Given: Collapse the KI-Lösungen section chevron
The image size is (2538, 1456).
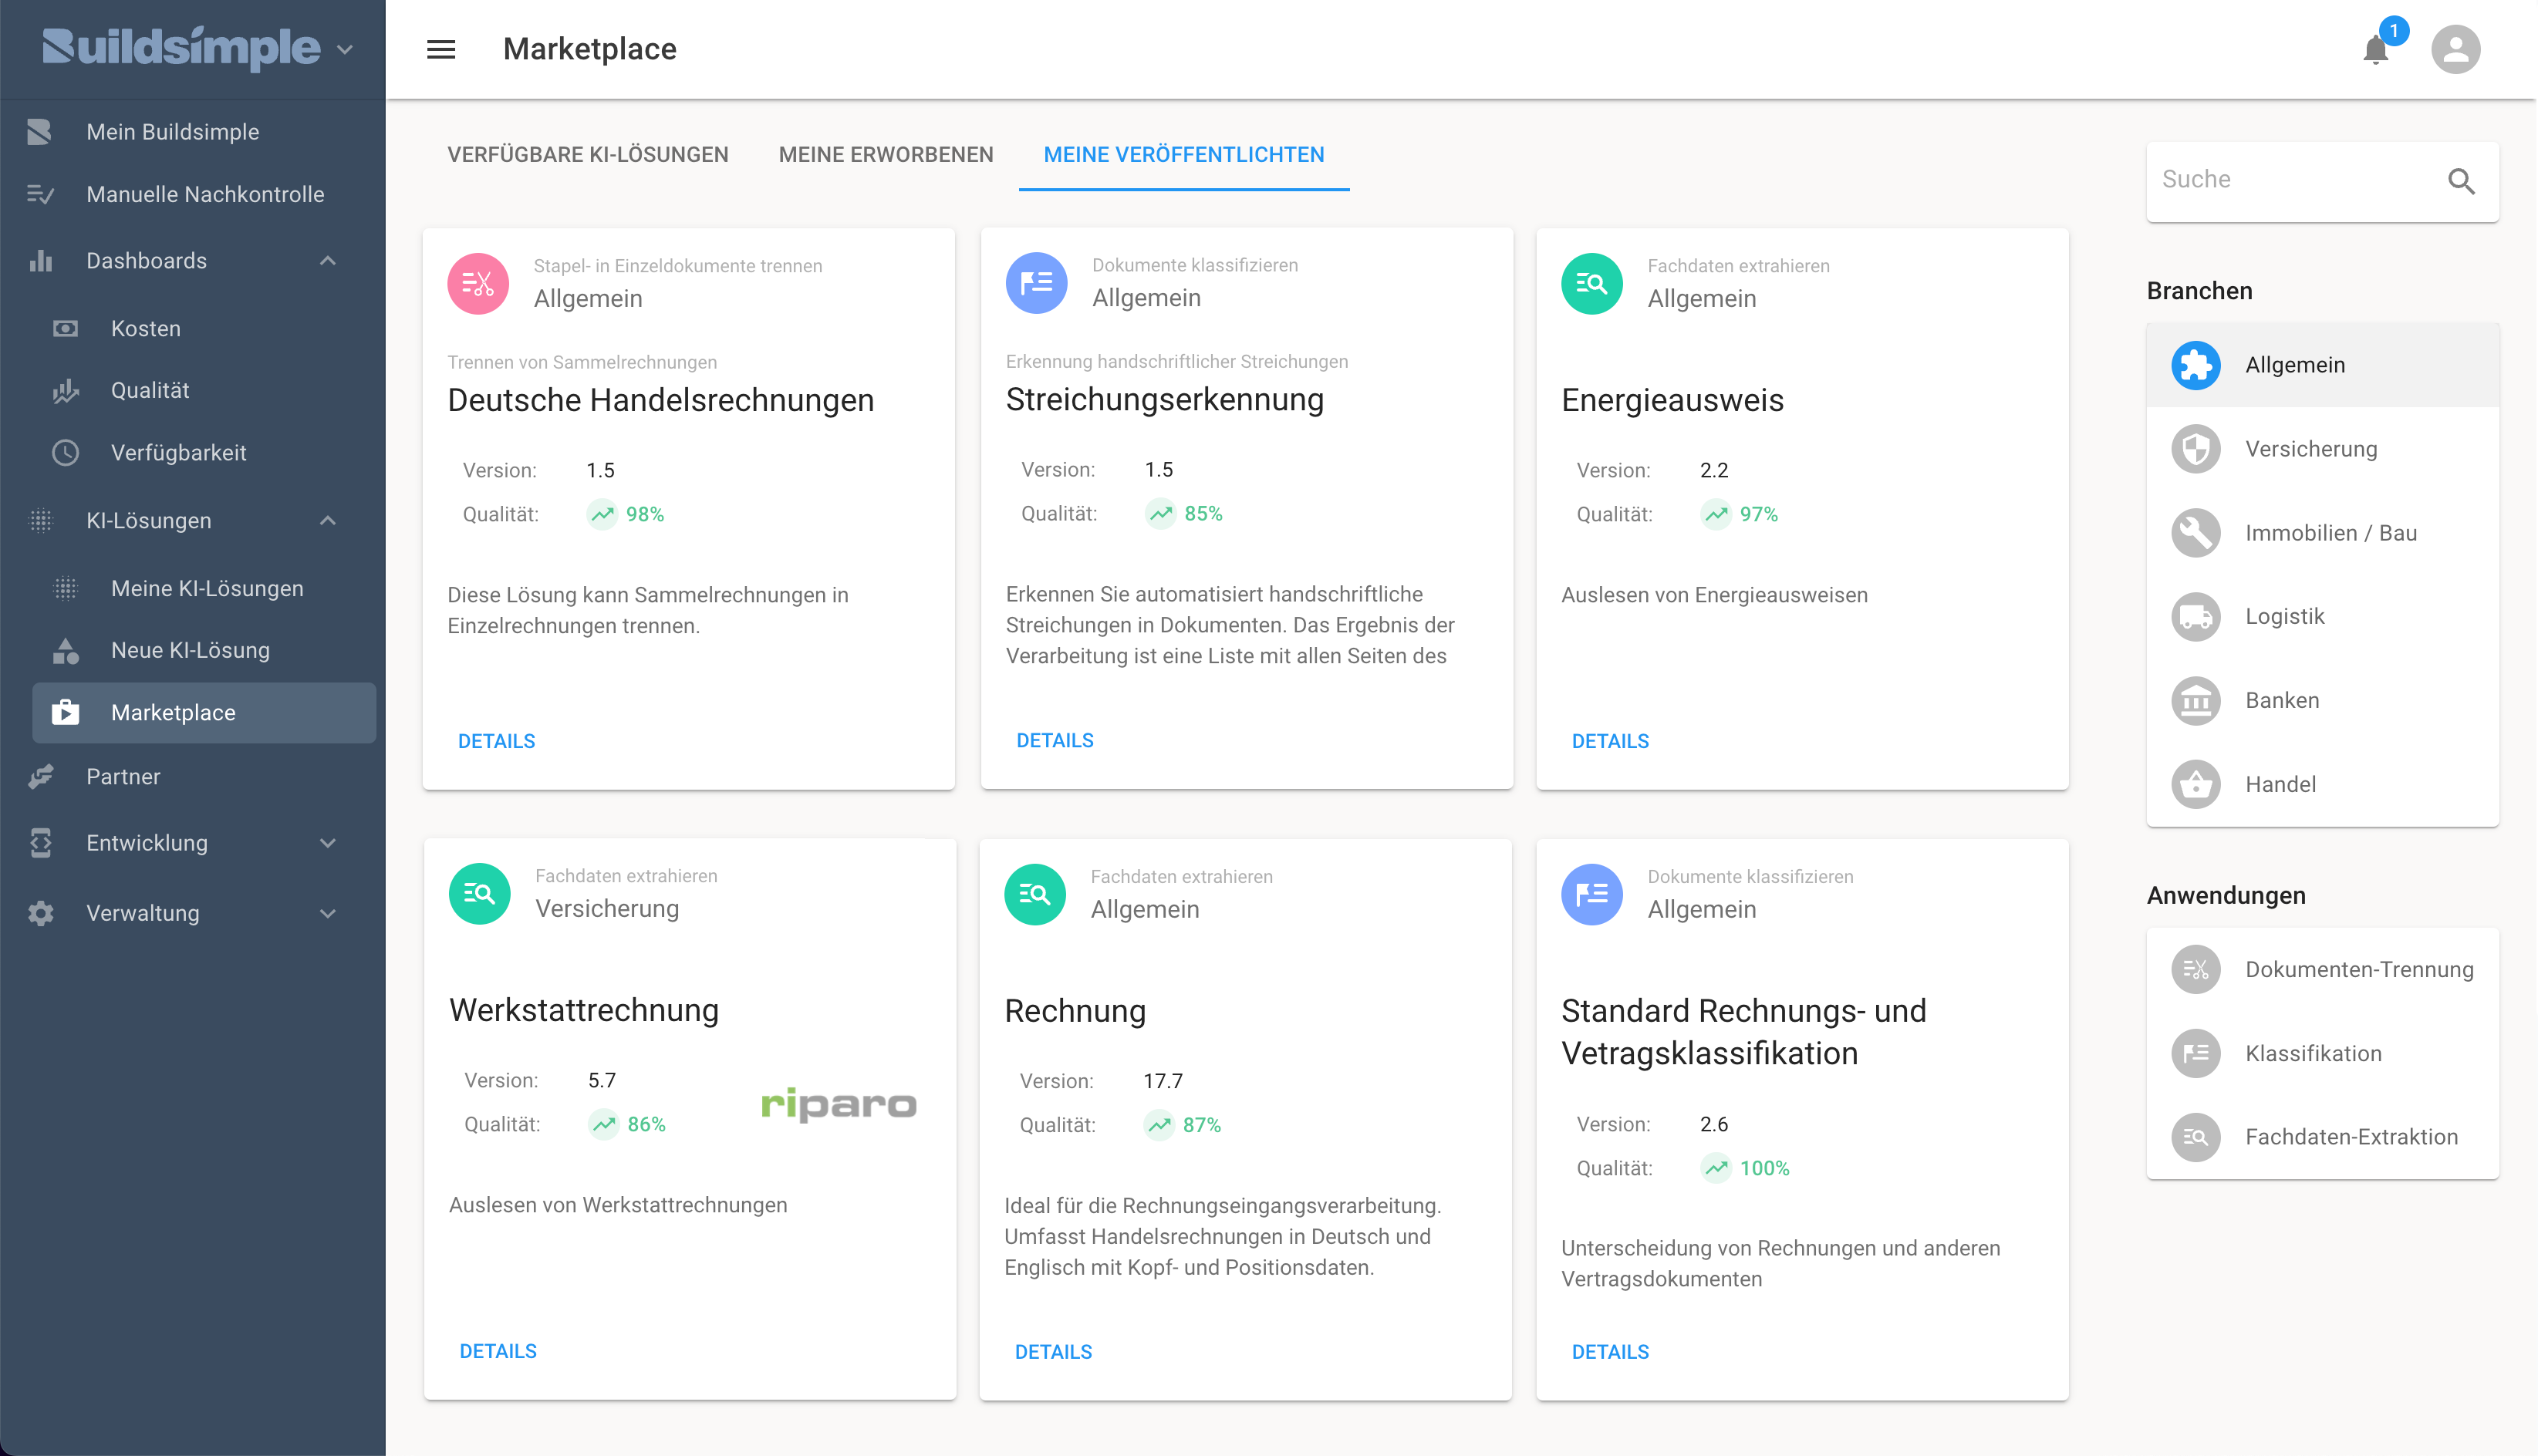Looking at the screenshot, I should (328, 521).
